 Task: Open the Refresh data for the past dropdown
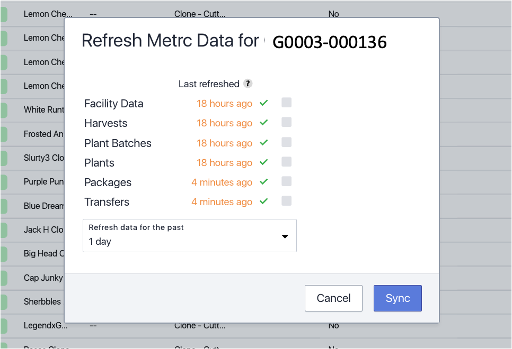click(189, 236)
